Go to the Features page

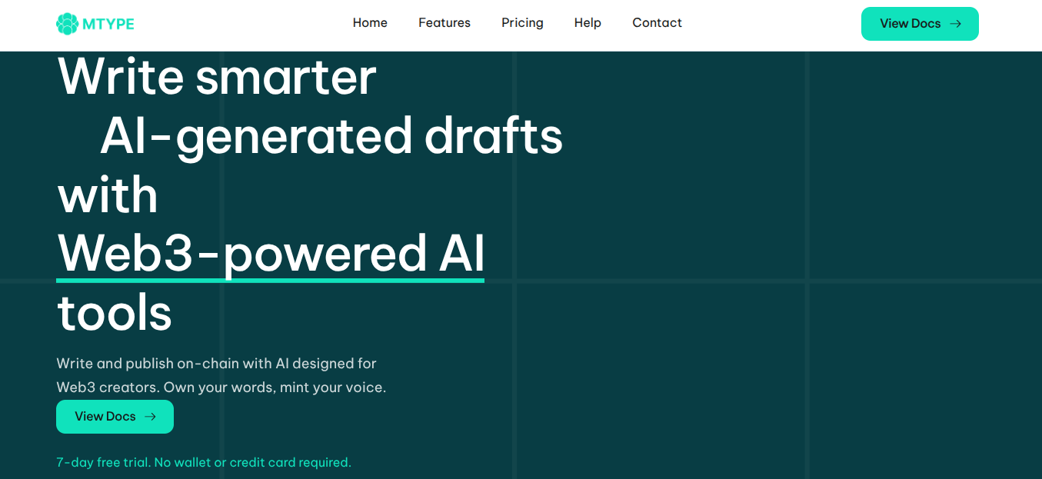(x=444, y=23)
